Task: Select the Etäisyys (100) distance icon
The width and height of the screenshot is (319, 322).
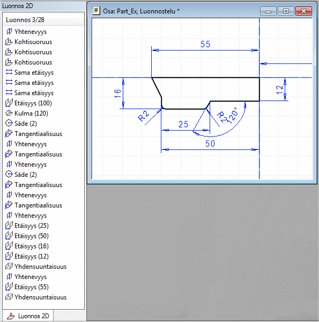Action: [x=9, y=103]
